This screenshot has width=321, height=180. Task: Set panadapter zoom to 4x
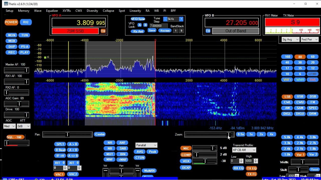(272, 134)
